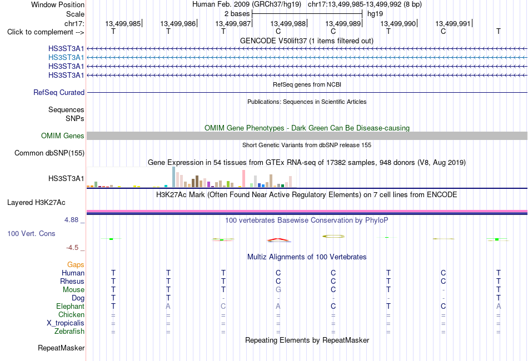Click the GTEx Gene Expression track title
This screenshot has height=361, width=528.
(307, 163)
